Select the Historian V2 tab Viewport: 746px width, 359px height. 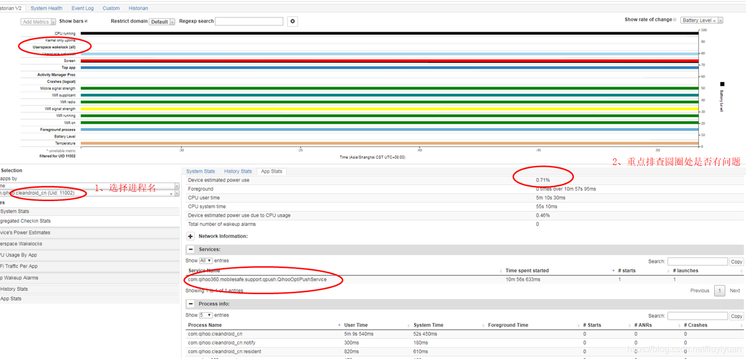click(11, 8)
